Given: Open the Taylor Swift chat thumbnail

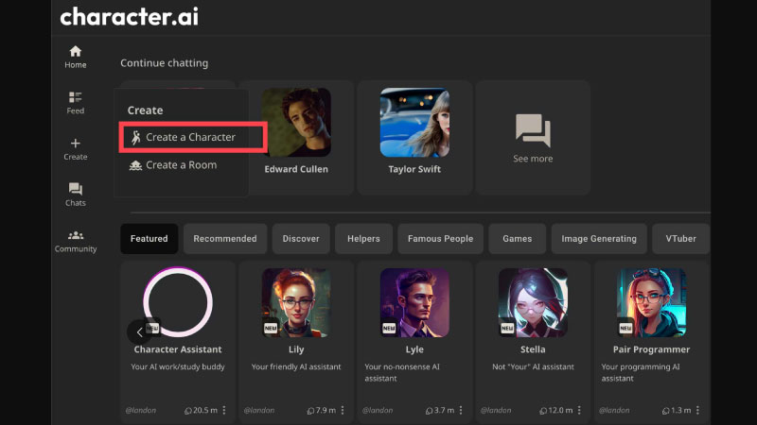Looking at the screenshot, I should coord(414,122).
